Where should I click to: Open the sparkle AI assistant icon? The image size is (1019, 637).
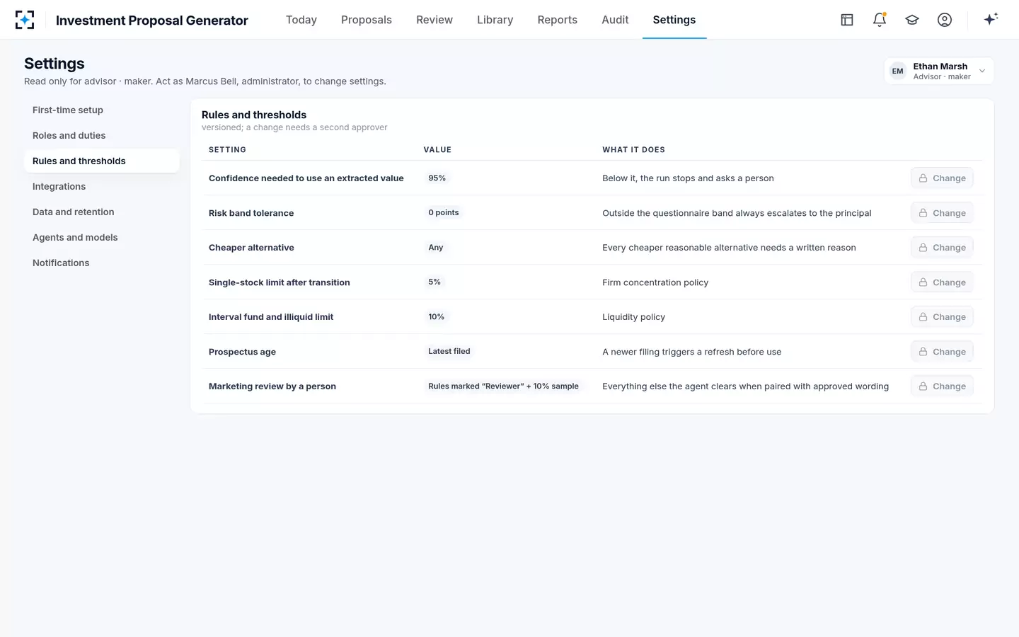click(991, 19)
